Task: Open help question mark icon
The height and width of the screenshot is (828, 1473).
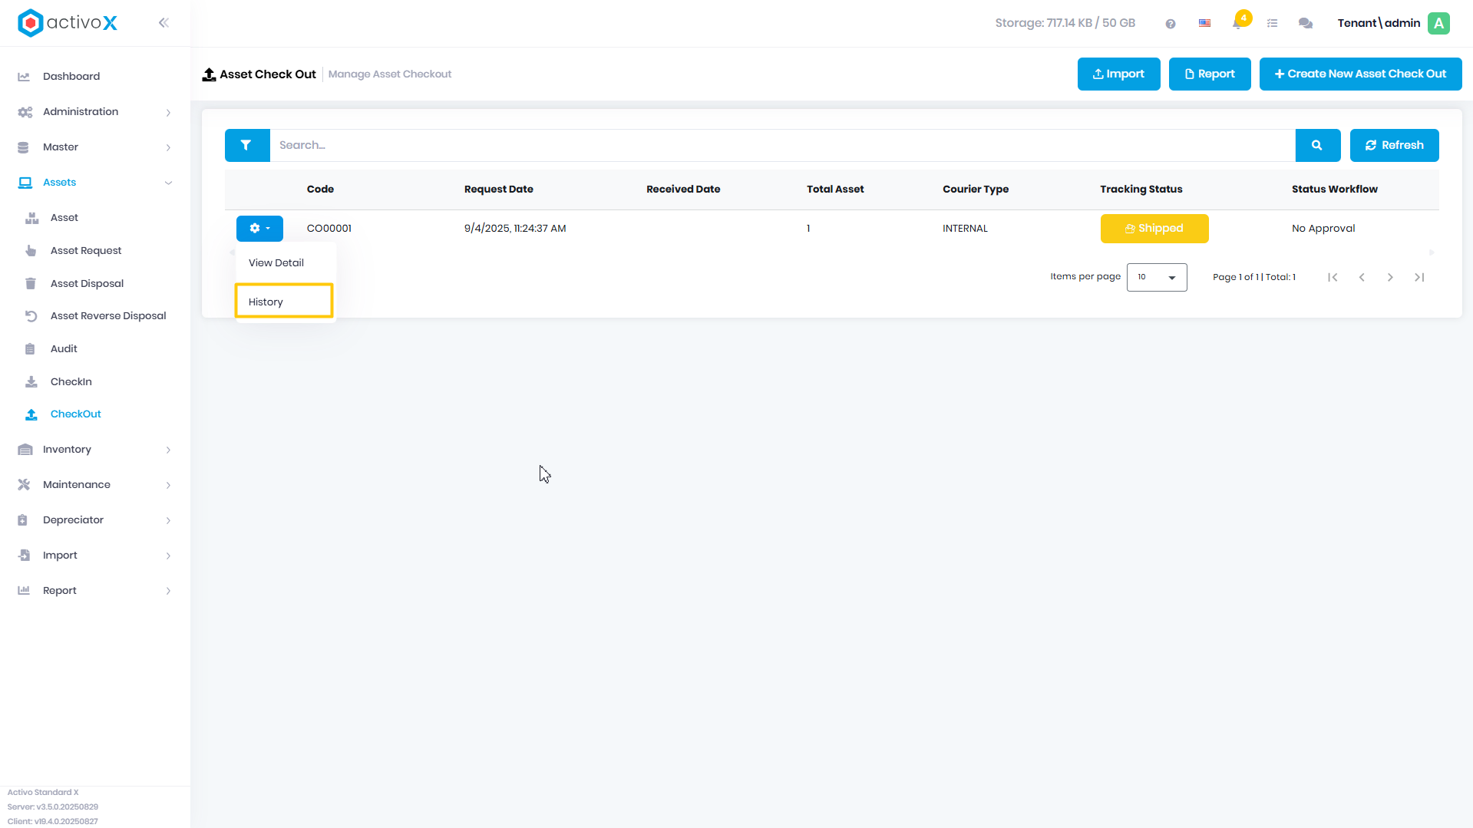Action: (1171, 24)
